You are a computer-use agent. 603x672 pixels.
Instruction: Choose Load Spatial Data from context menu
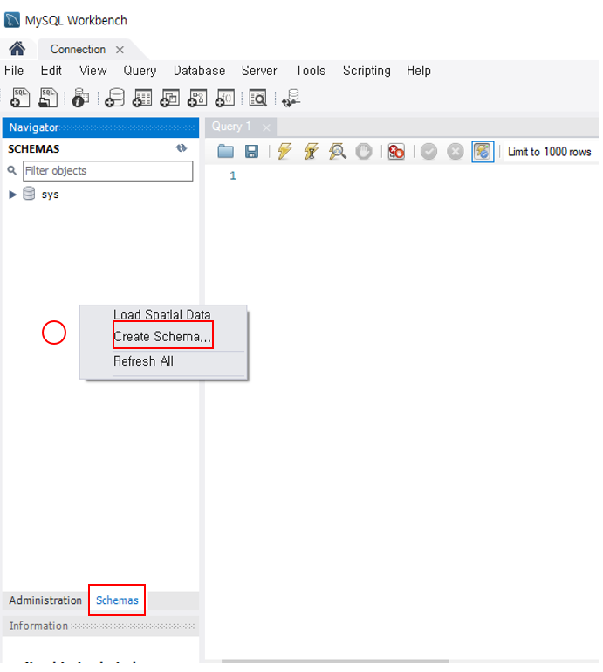tap(162, 314)
